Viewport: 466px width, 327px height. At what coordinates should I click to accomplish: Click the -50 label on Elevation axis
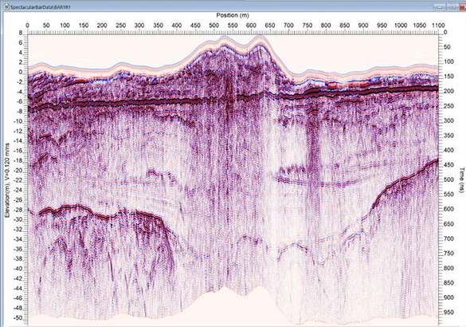point(18,317)
